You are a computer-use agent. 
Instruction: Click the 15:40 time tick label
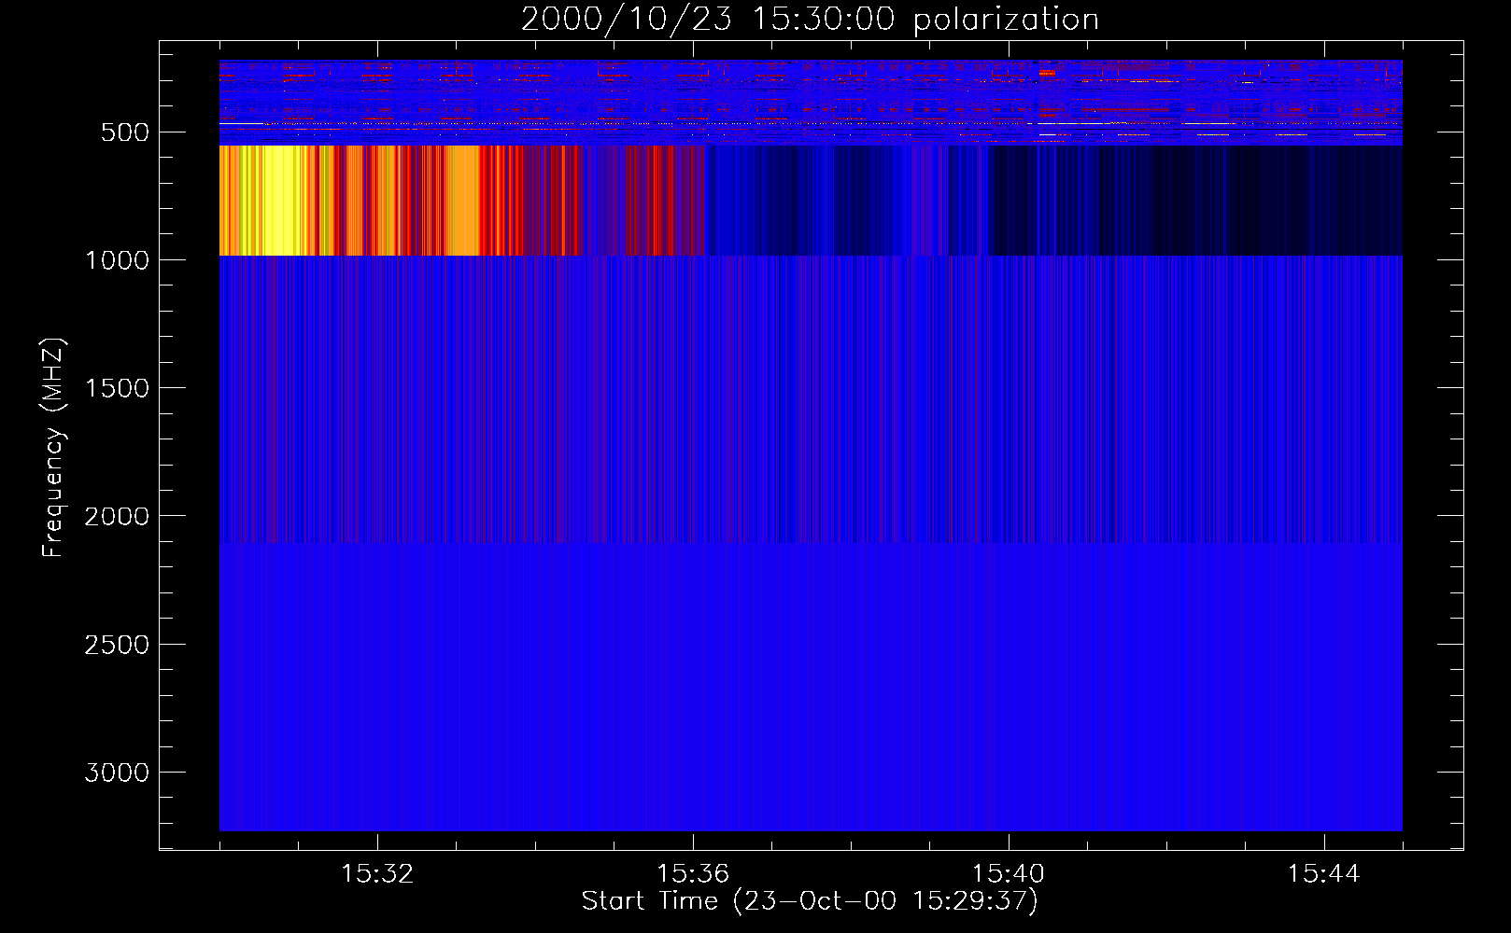click(1009, 874)
